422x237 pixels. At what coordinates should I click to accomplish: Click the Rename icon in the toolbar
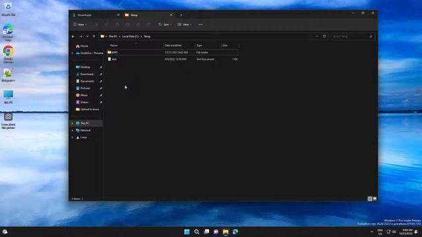tap(128, 24)
